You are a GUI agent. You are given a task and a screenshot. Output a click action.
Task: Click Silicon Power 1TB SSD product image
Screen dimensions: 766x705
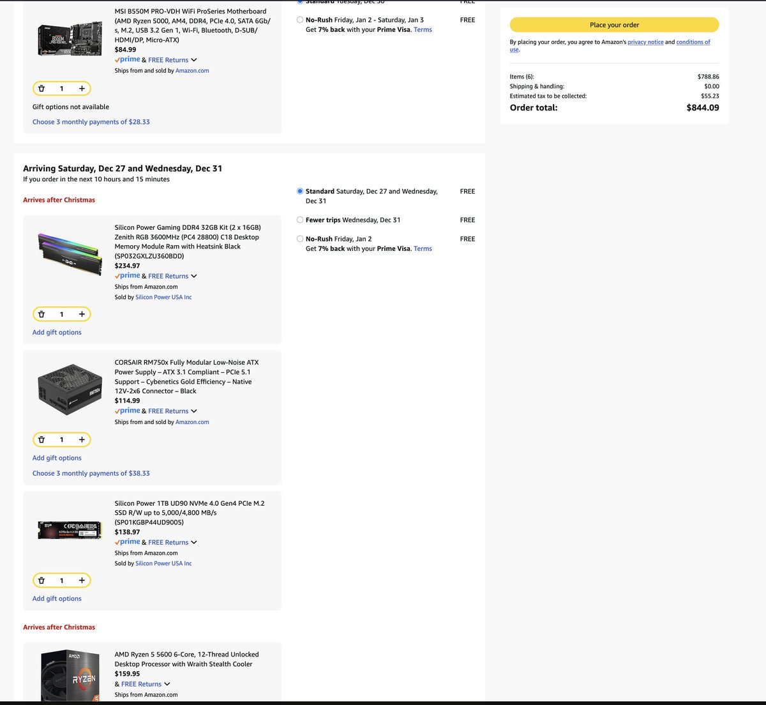[70, 529]
